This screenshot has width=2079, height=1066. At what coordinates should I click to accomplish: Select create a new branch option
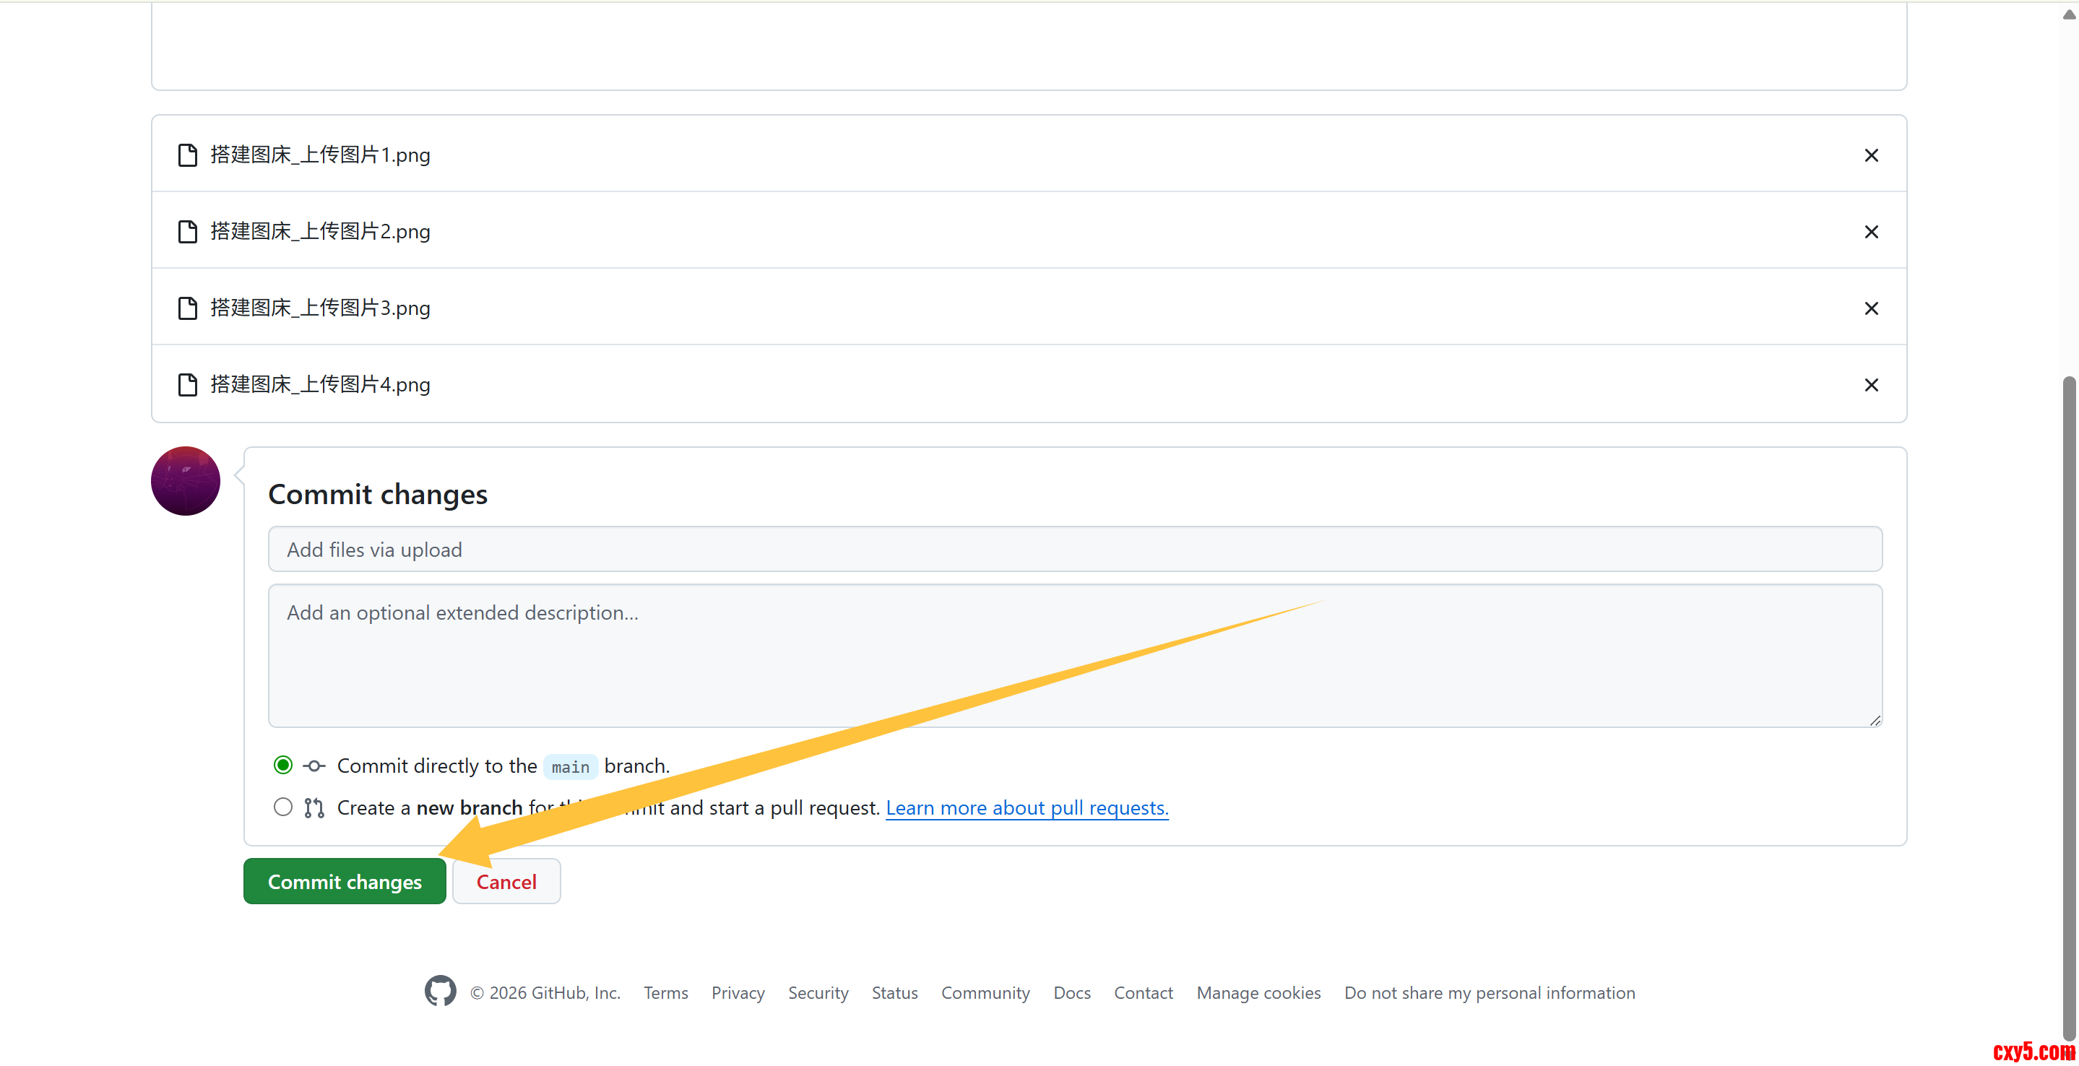[282, 807]
